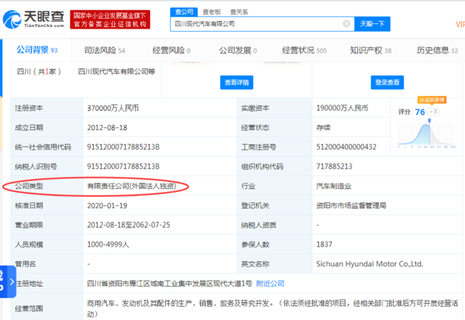
Task: Select taxpayer ID next to 纳税人识别号
Action: click(x=123, y=167)
